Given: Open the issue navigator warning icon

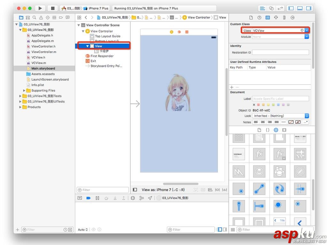Looking at the screenshot, I should (41, 18).
